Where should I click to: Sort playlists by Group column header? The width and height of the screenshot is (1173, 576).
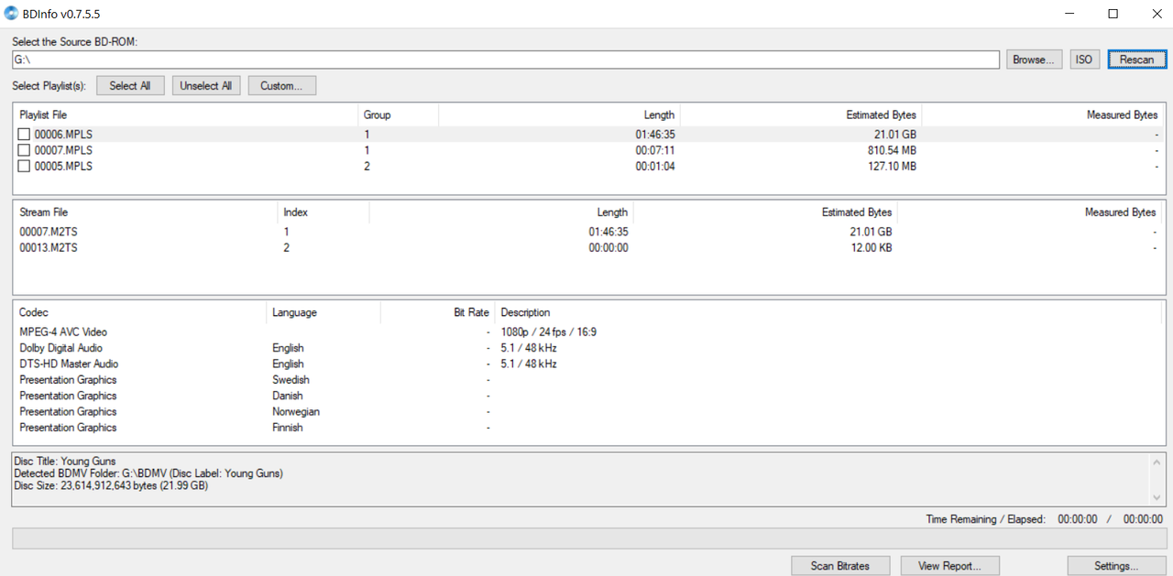[398, 115]
